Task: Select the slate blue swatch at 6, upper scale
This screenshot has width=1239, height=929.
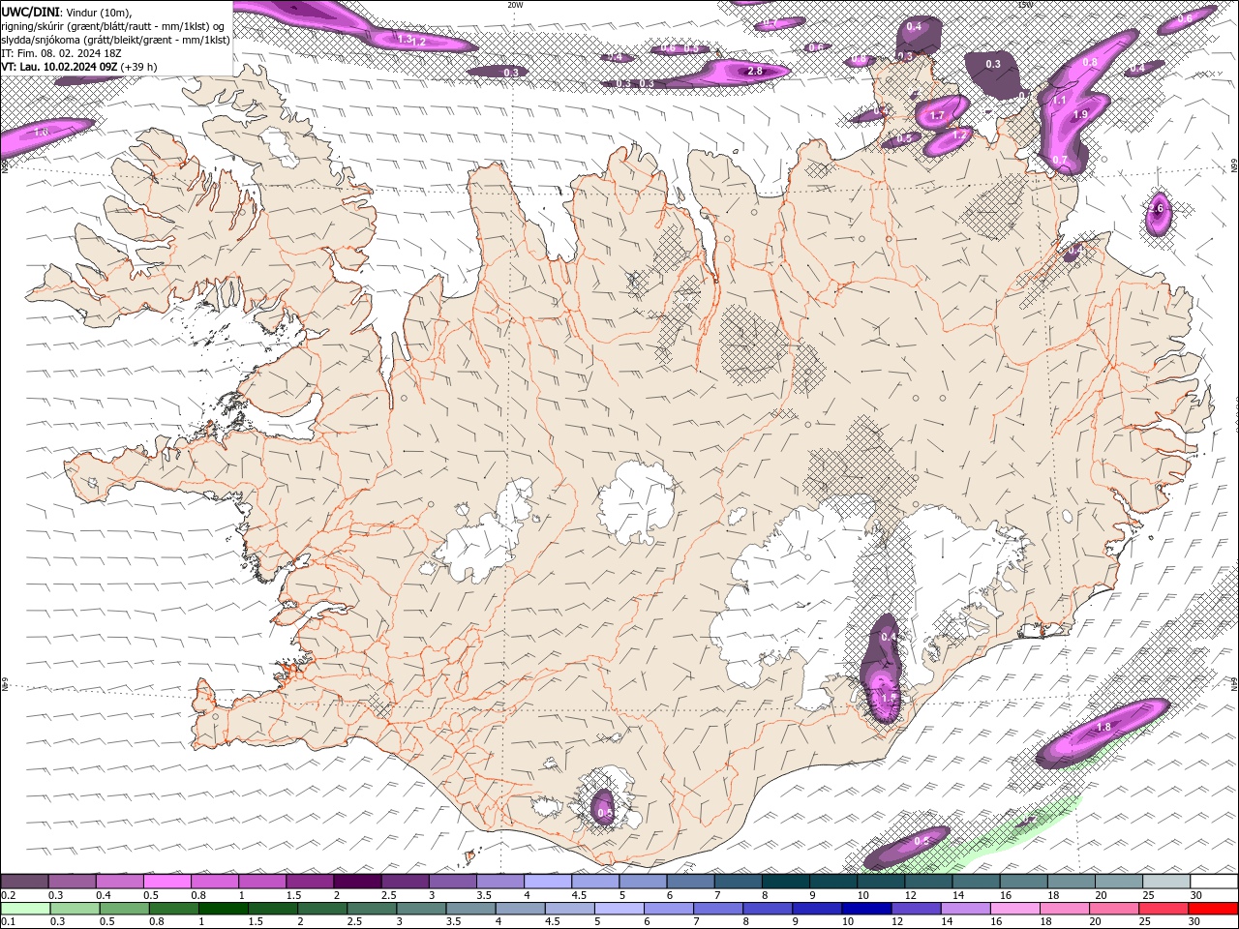Action: click(691, 882)
